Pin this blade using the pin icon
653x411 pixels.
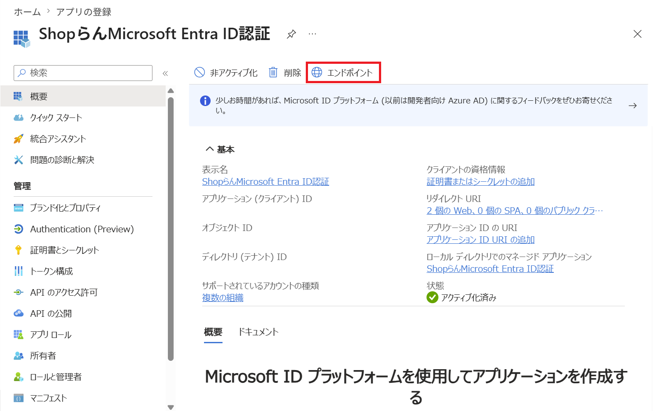(x=291, y=34)
